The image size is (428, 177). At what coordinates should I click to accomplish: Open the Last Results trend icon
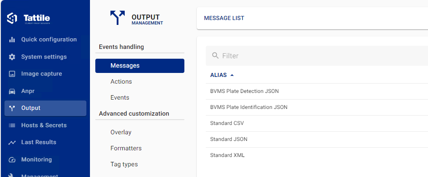(x=12, y=142)
